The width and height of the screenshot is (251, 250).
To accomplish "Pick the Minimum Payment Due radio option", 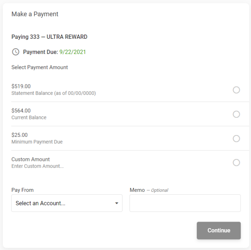I will 236,139.
